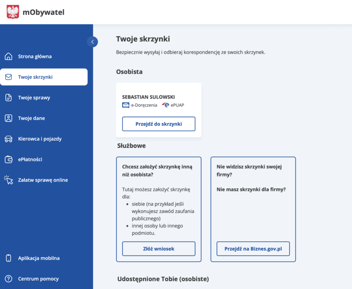
Task: Click the person icon beside Twoje dane
Action: pyautogui.click(x=8, y=118)
